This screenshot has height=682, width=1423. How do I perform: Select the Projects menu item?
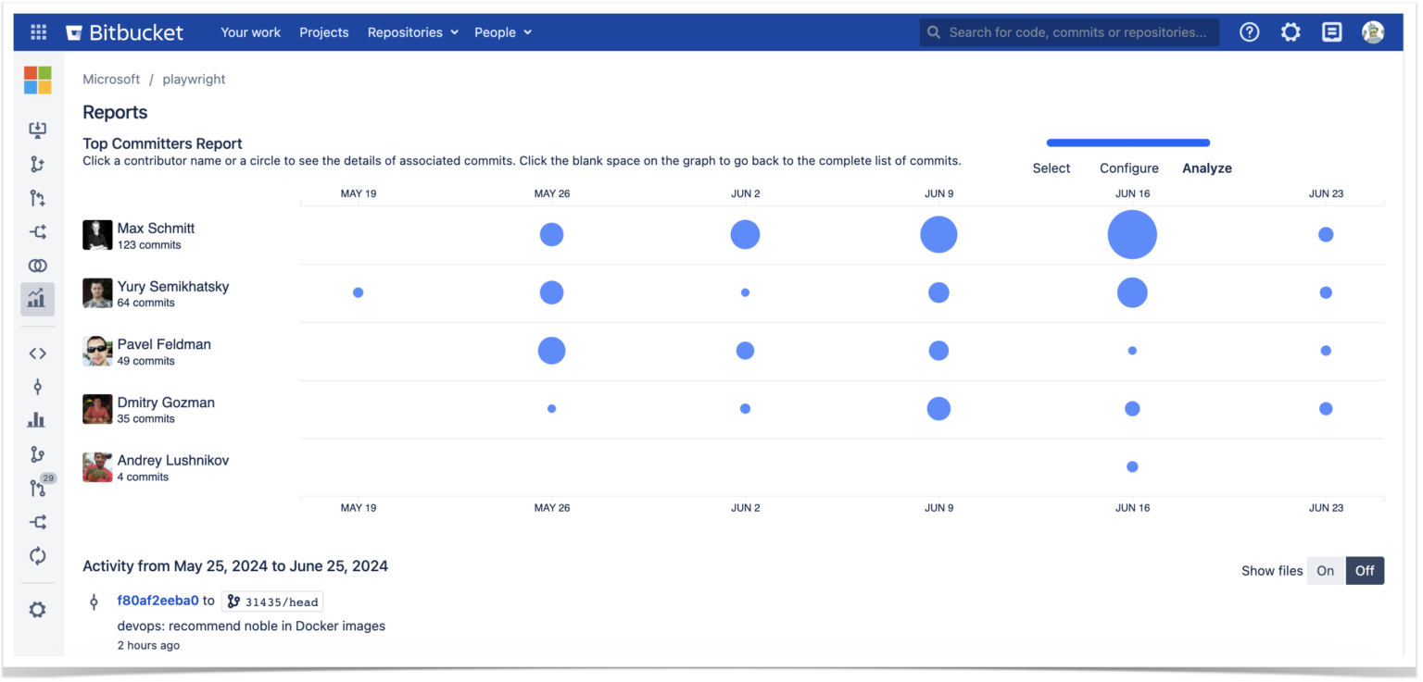click(x=323, y=31)
